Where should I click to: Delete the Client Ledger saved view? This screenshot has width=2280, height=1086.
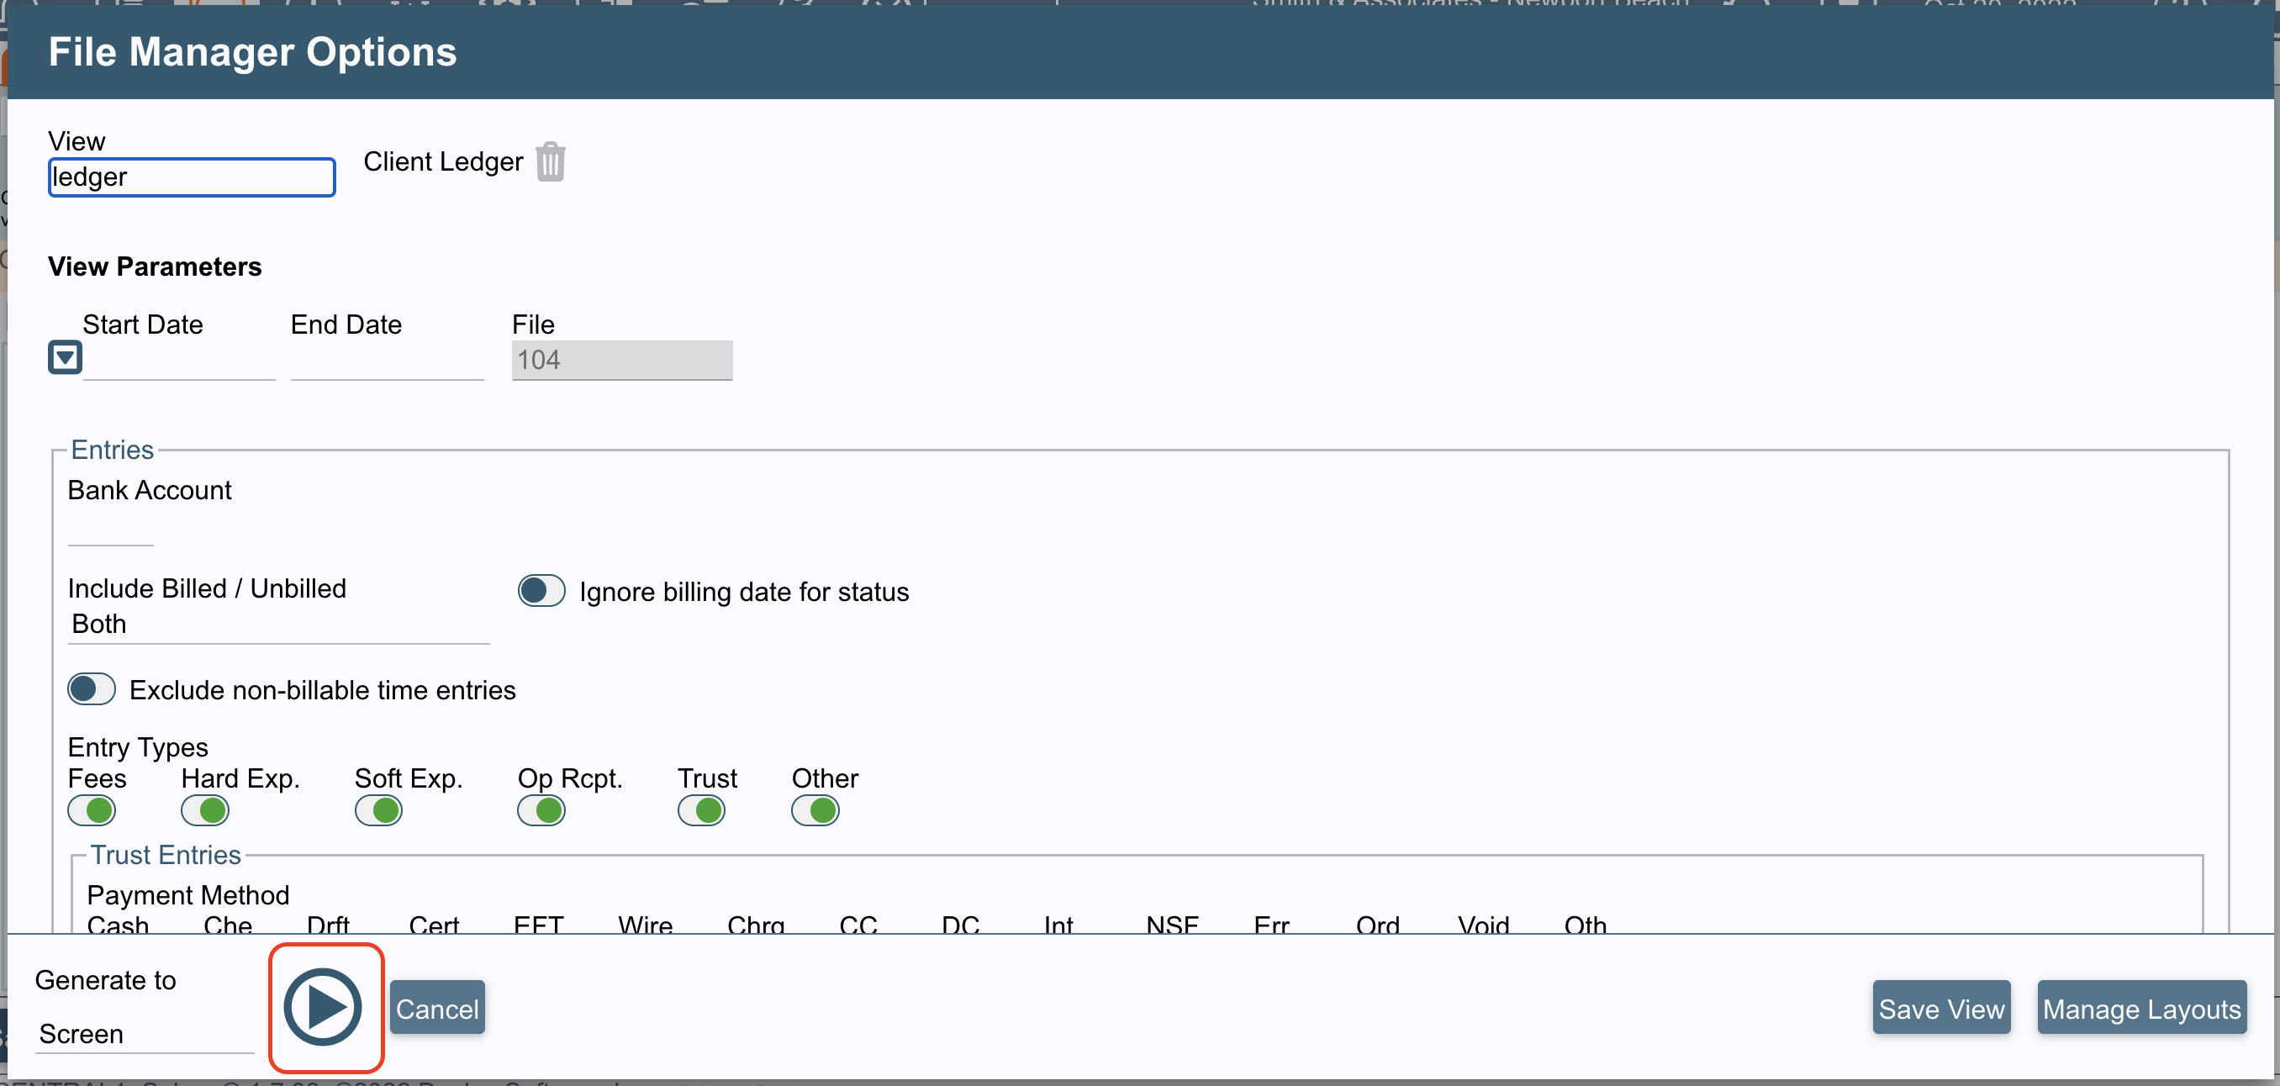[x=550, y=162]
